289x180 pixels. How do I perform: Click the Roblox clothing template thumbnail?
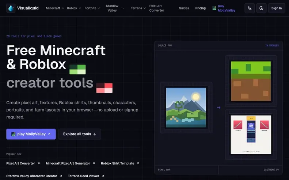[x=251, y=134]
